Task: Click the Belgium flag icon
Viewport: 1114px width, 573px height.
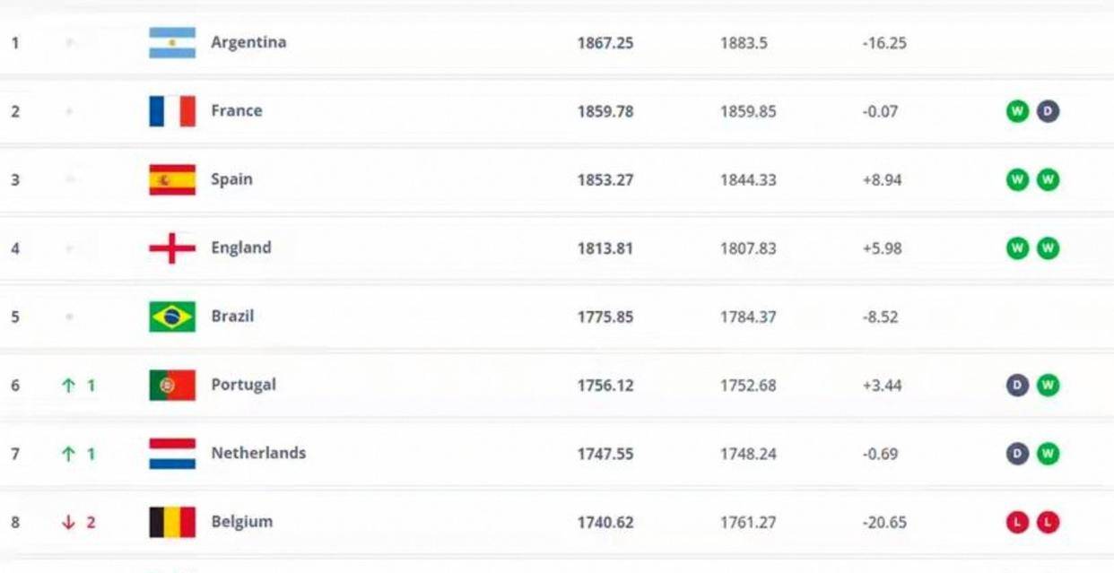Action: pyautogui.click(x=172, y=522)
